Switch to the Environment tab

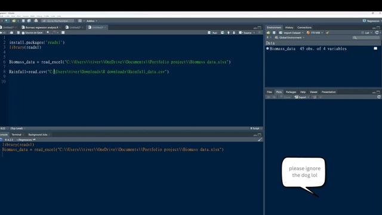click(x=274, y=27)
